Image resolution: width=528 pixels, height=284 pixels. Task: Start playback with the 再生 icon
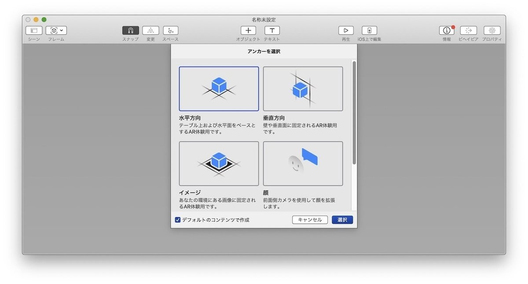[346, 30]
